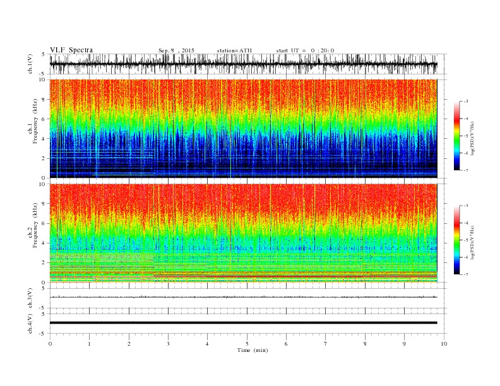Click the "ch.3(V)" axis label

pyautogui.click(x=30, y=298)
